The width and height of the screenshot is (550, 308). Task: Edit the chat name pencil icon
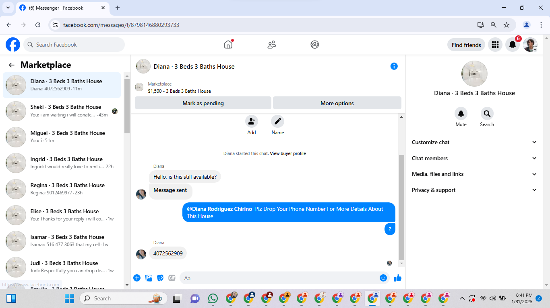pyautogui.click(x=277, y=121)
